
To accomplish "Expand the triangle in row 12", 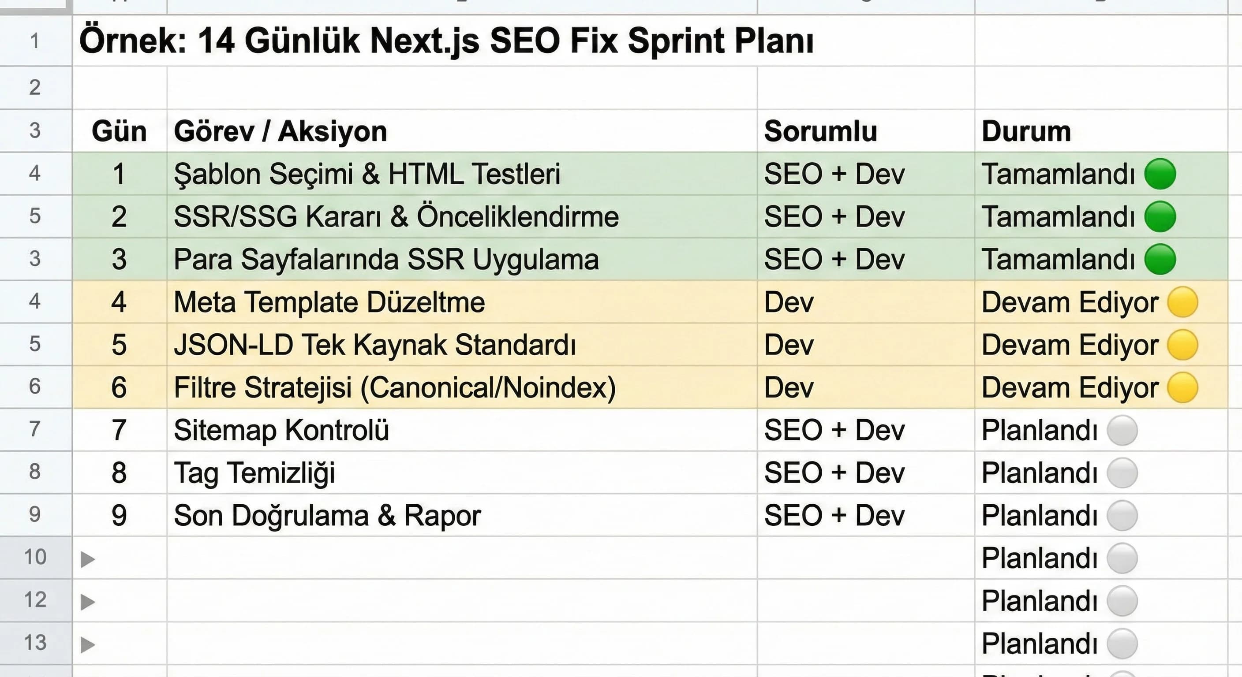I will [x=87, y=602].
